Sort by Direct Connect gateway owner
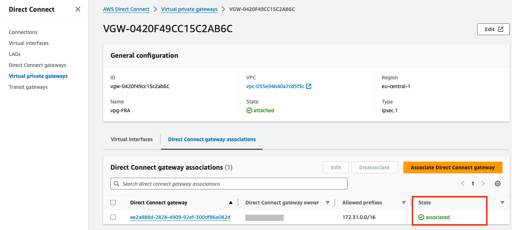Screen dimensions: 512x230 (x=328, y=203)
